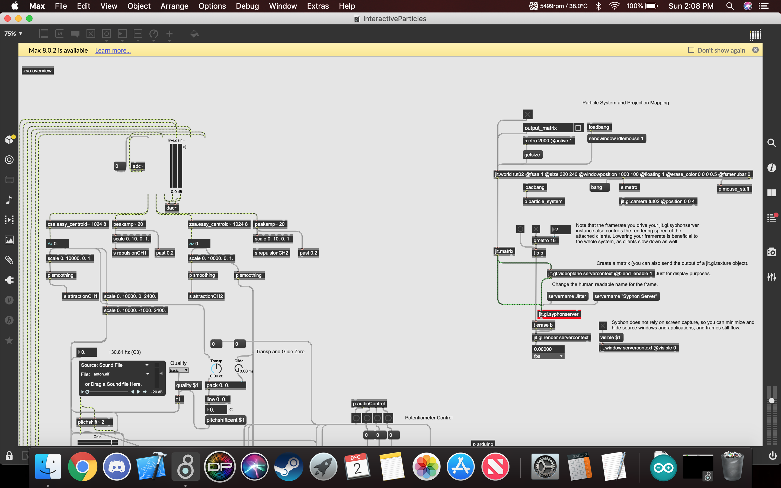
Task: Open the Quality basic dropdown
Action: pos(179,370)
